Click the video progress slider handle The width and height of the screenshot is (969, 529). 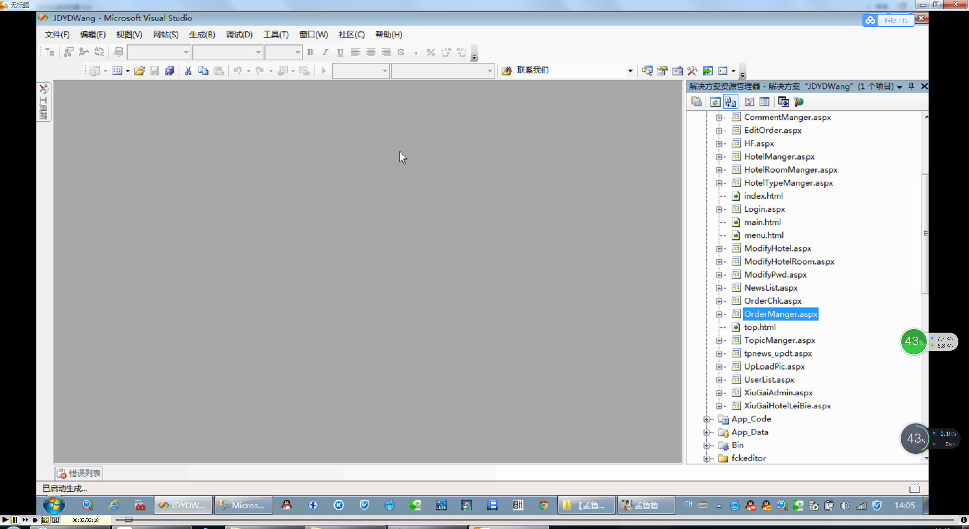pyautogui.click(x=128, y=520)
